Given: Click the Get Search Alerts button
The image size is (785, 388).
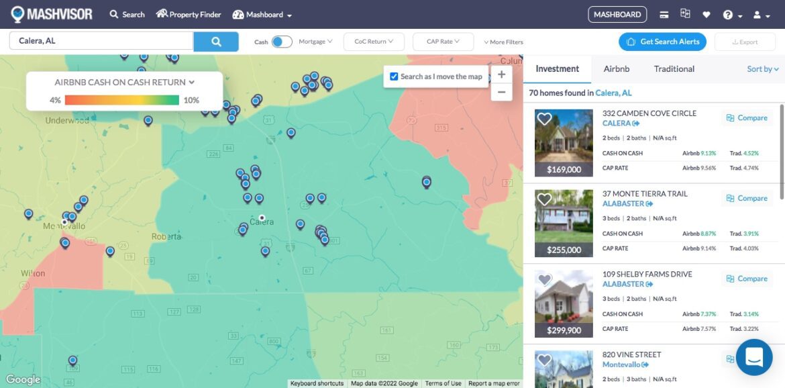Looking at the screenshot, I should pos(662,42).
